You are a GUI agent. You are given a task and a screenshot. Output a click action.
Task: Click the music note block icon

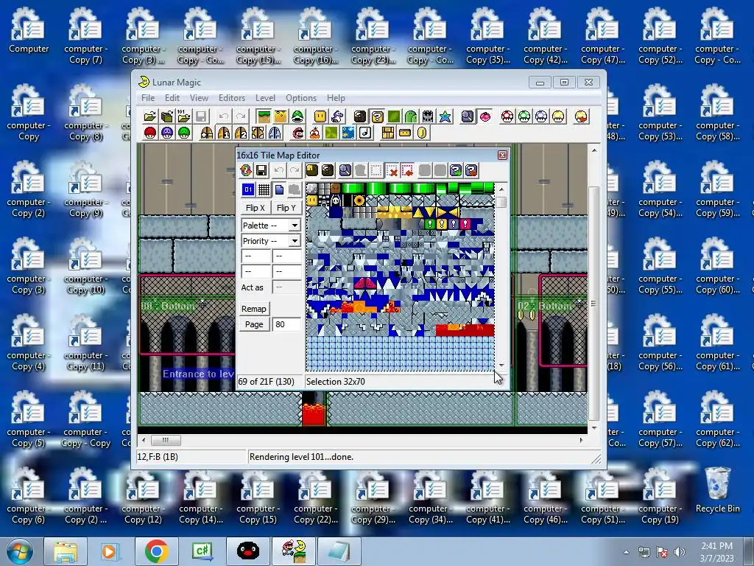365,133
